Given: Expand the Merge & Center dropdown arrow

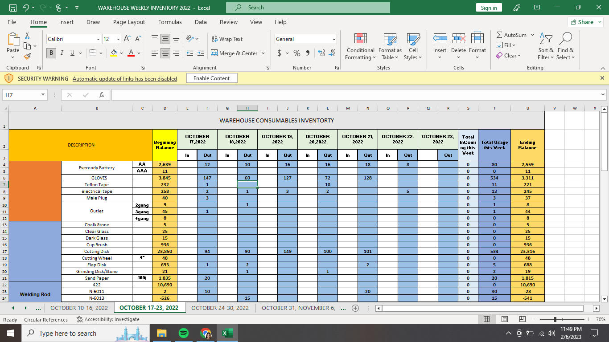Looking at the screenshot, I should point(263,53).
